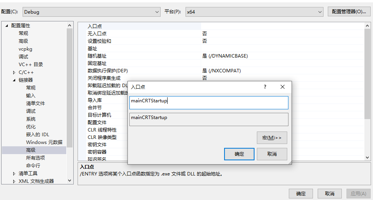373x200 pixels.
Task: Select 高级 under 配置属性
Action: point(23,41)
